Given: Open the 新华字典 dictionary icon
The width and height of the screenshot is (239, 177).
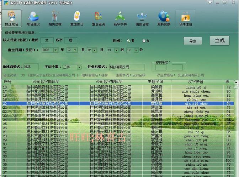Looking at the screenshot, I should point(120,18).
